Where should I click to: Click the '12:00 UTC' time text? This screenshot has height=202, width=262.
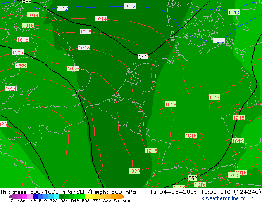[x=216, y=192]
